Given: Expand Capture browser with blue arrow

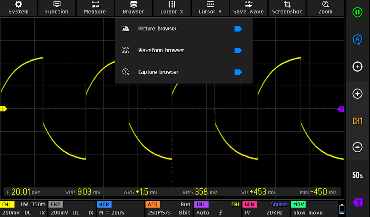Looking at the screenshot, I should coord(238,72).
